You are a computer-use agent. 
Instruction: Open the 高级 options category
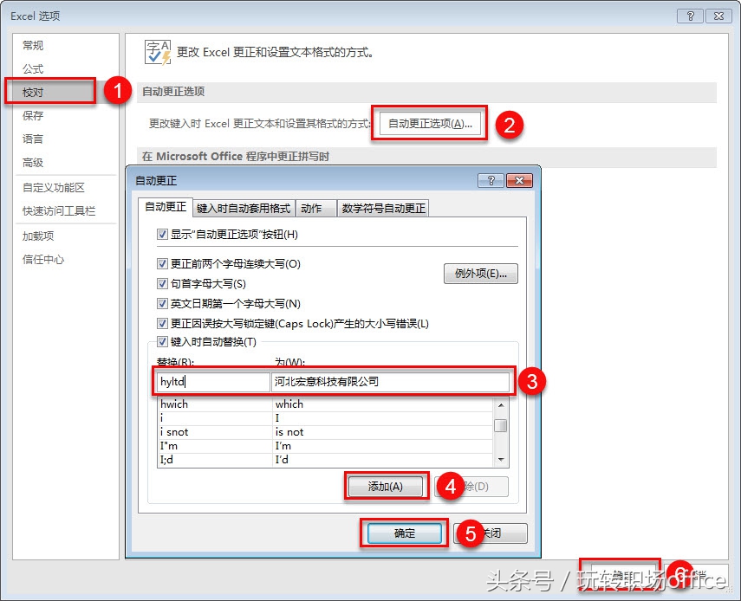[33, 163]
